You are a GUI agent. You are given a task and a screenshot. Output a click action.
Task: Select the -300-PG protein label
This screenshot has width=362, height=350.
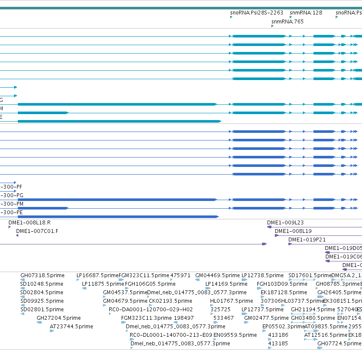(x=11, y=195)
